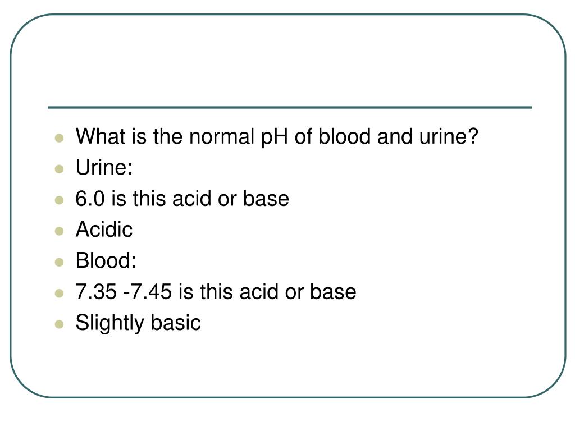
Task: Click the 'Blood:' heading line
Action: pyautogui.click(x=106, y=260)
